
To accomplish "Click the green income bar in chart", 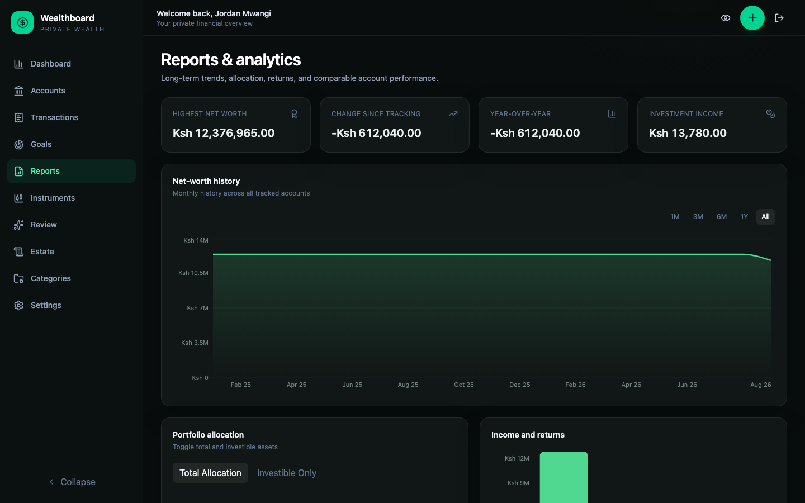I will (x=563, y=477).
